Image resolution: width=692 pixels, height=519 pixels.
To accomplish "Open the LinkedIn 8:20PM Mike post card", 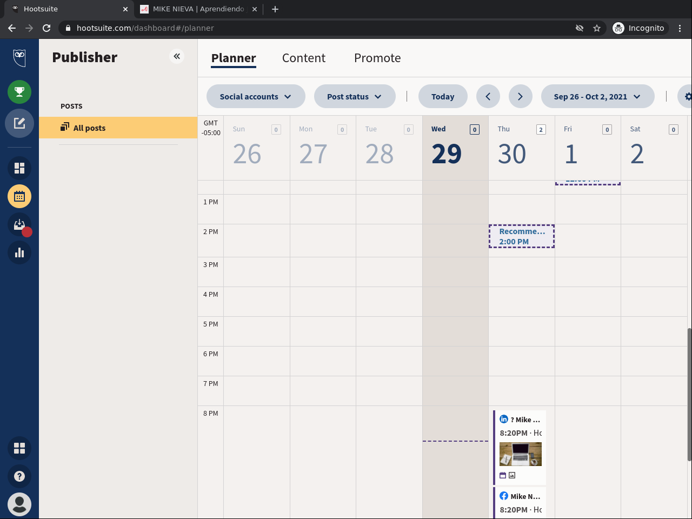I will (520, 448).
